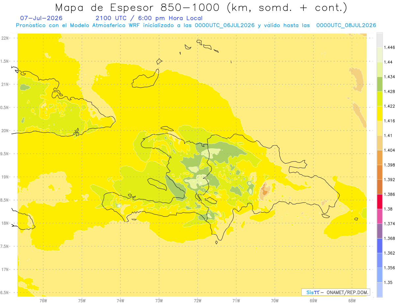Click the '19N' latitude label

pyautogui.click(x=6, y=177)
